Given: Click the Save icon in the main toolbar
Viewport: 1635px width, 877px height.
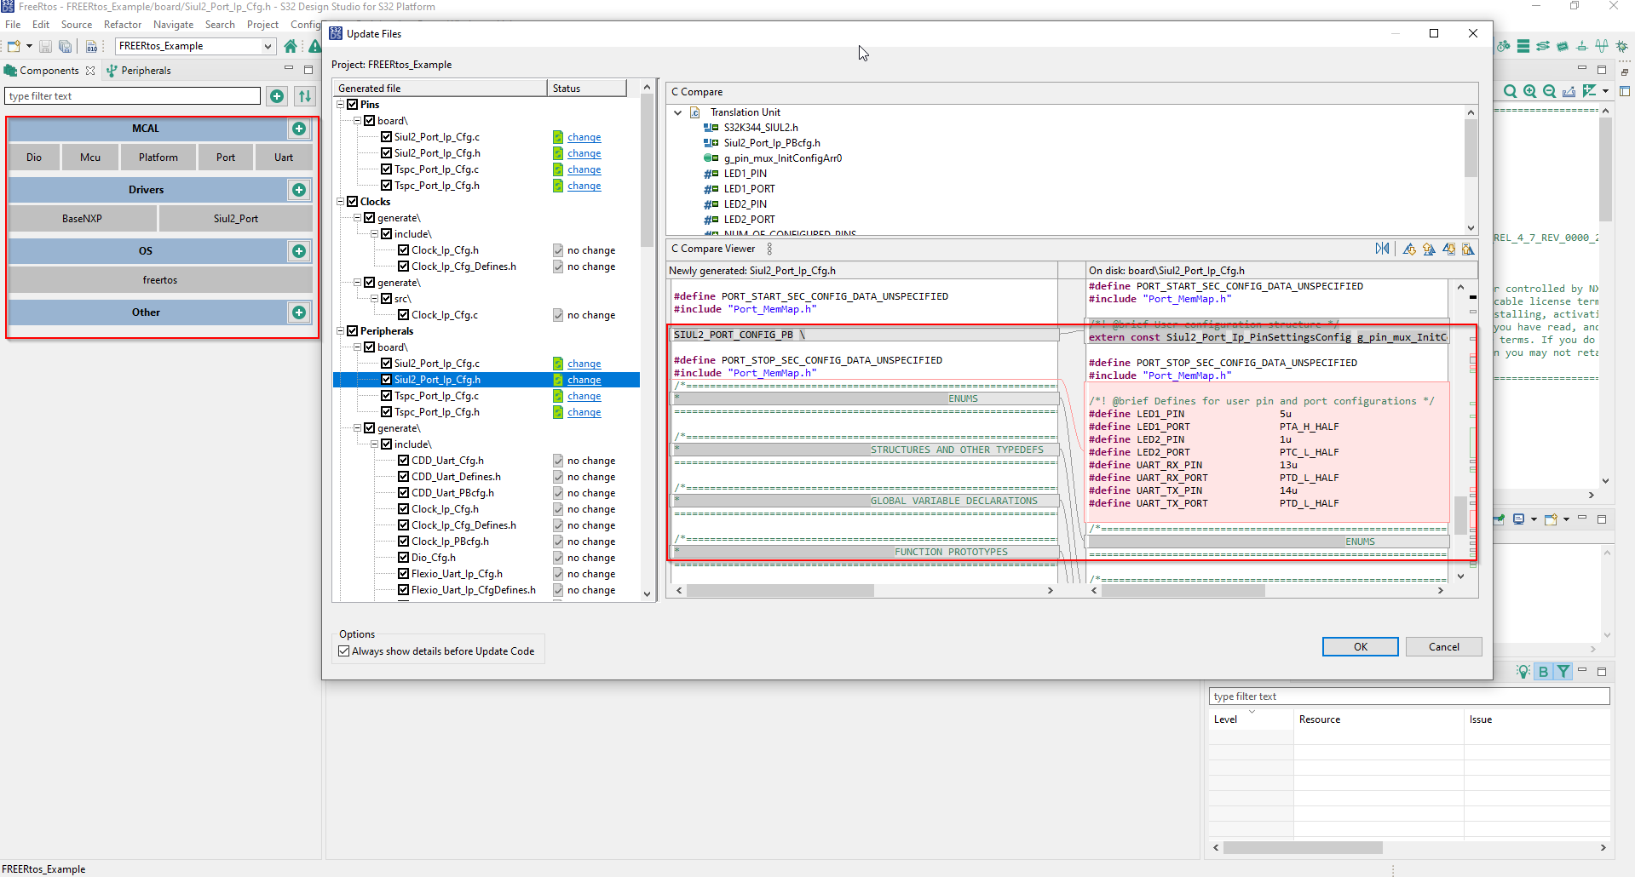Looking at the screenshot, I should tap(45, 46).
